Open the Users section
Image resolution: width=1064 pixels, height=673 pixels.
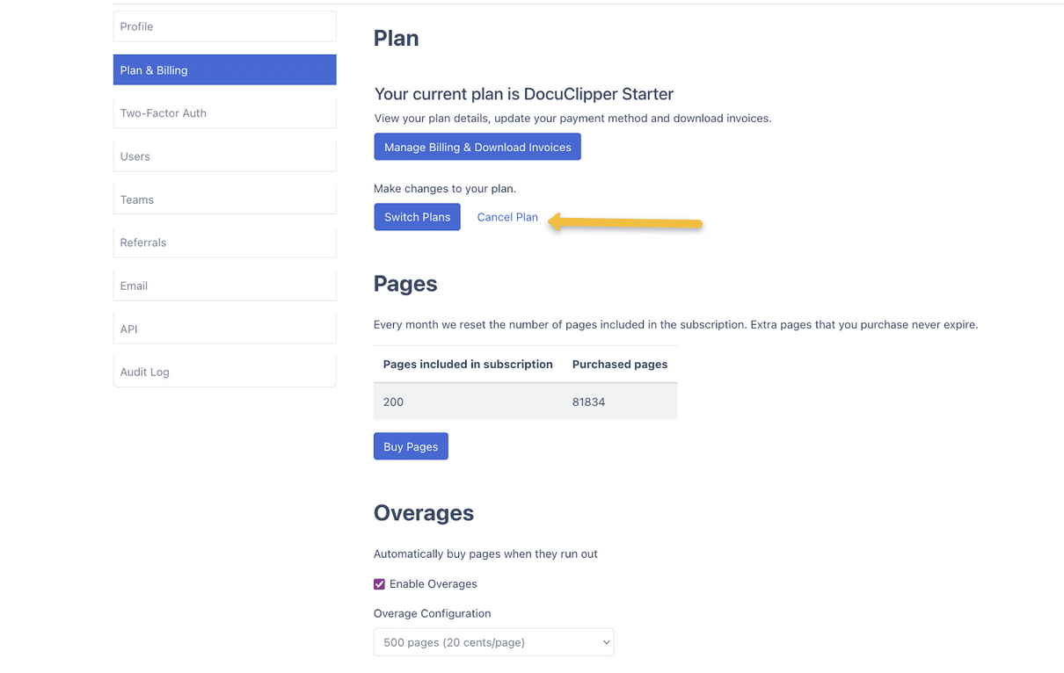[224, 156]
